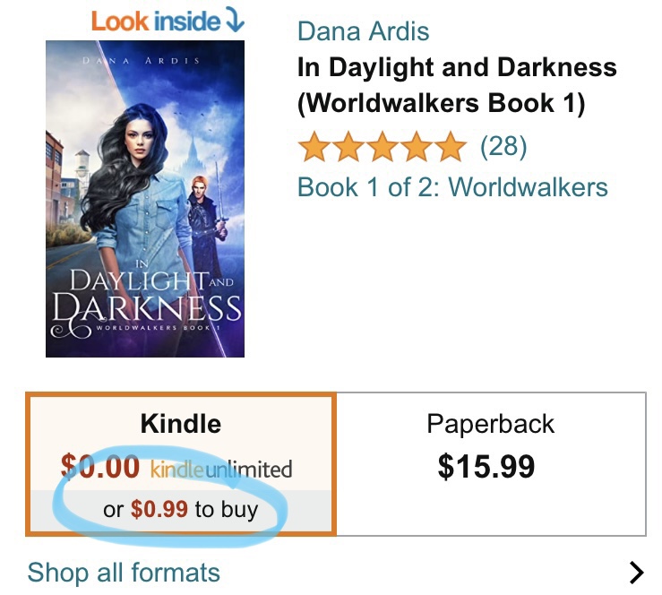Open the Book 1 of 2: Worldwalkers series link
Image resolution: width=662 pixels, height=595 pixels.
(452, 187)
